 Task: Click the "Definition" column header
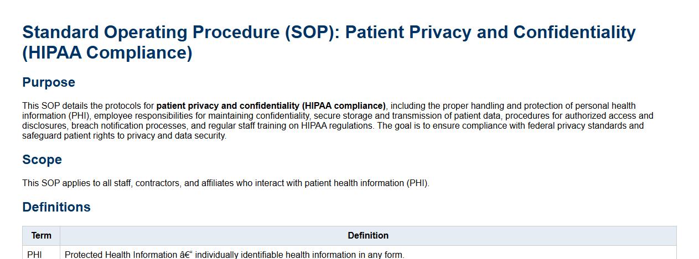tap(368, 236)
